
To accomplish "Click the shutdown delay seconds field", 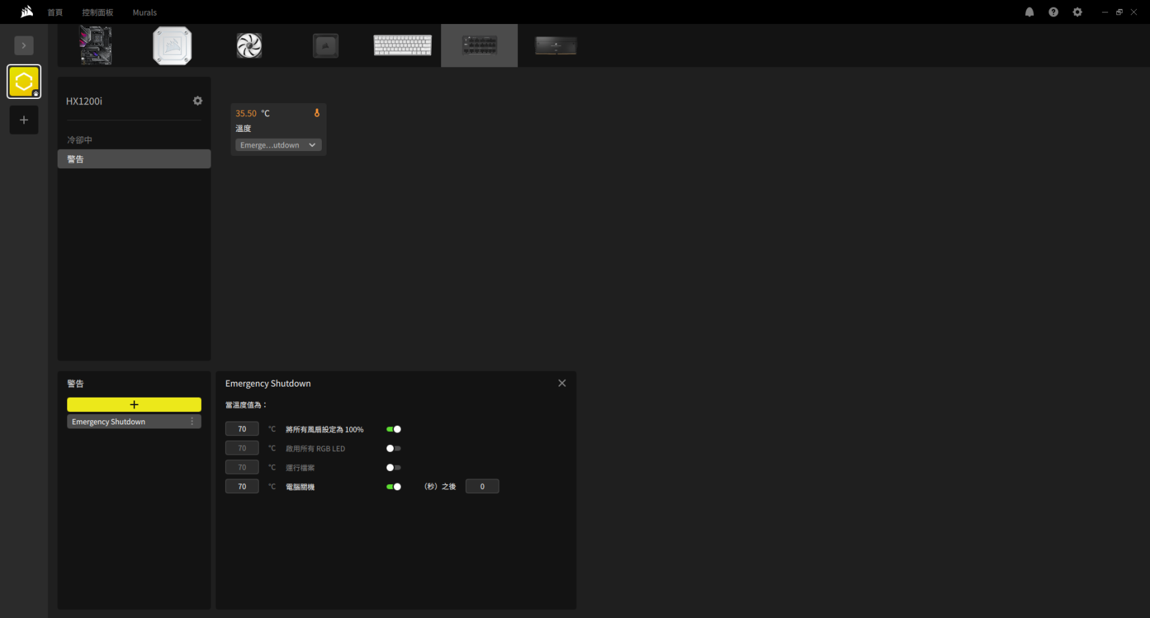I will click(482, 486).
